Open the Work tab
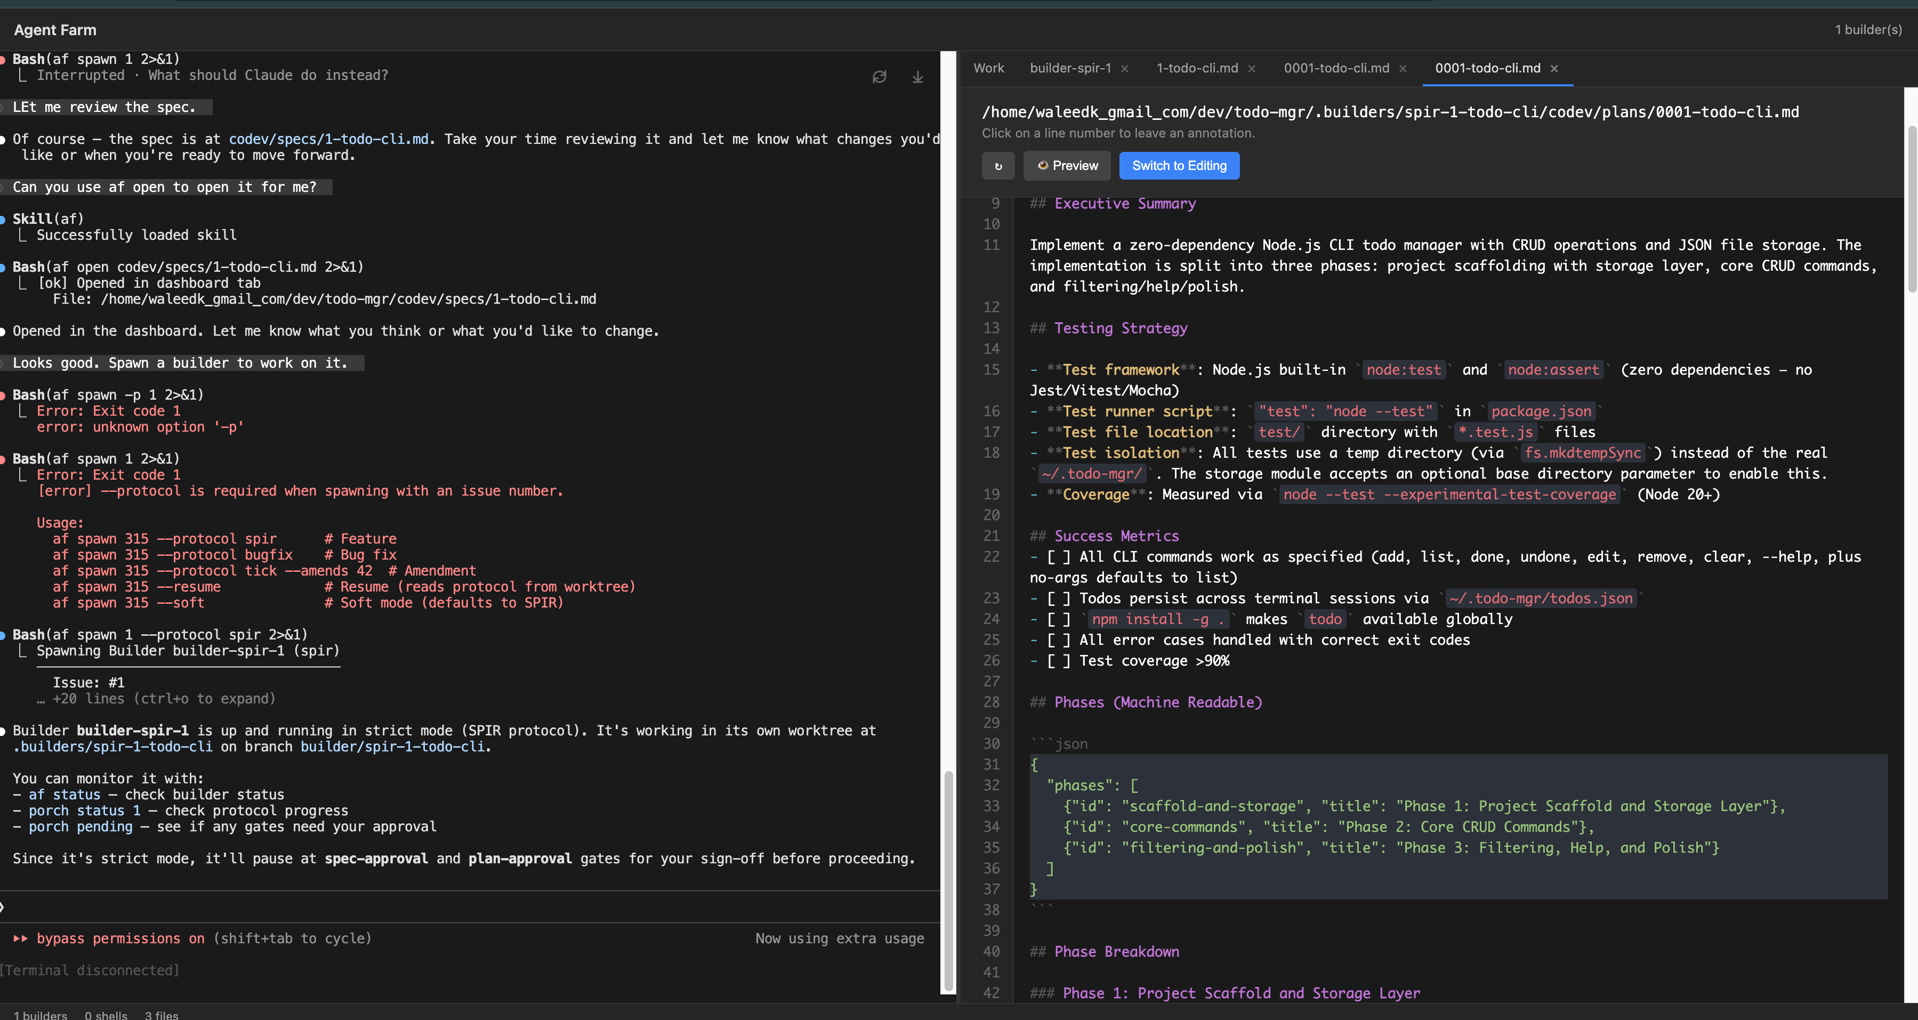Viewport: 1918px width, 1020px height. (x=988, y=68)
